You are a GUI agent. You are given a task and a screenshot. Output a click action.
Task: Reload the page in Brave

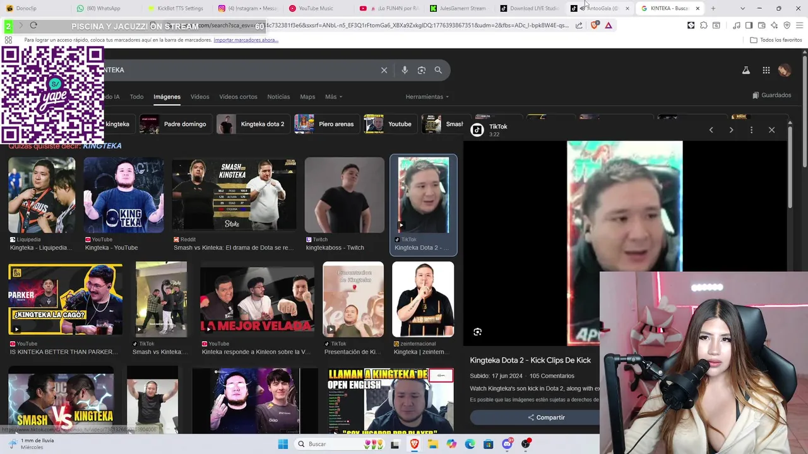[x=33, y=25]
